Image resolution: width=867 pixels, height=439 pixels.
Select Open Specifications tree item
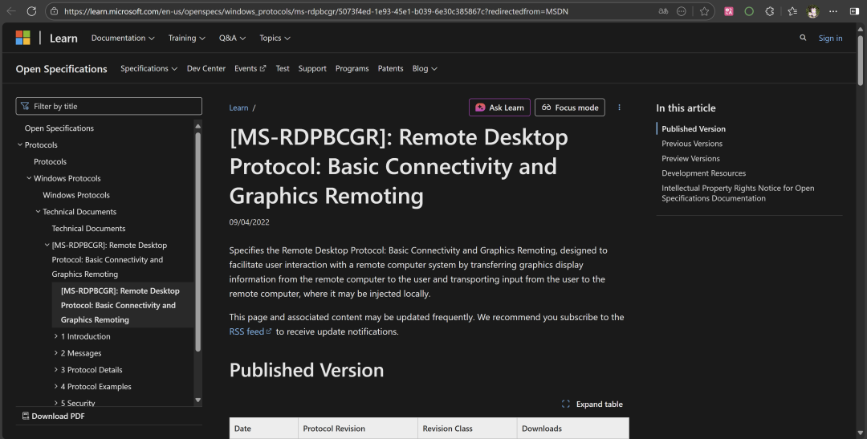[x=59, y=128]
